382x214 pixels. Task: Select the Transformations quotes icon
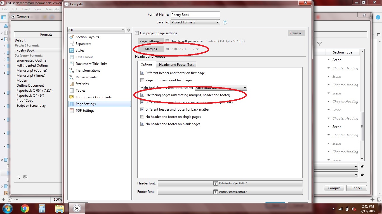click(71, 70)
